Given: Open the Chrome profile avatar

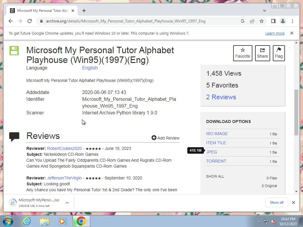Looking at the screenshot, I should pos(283,21).
